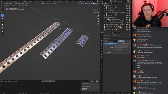Open the Material properties tab
The width and height of the screenshot is (168, 94).
pyautogui.click(x=102, y=69)
